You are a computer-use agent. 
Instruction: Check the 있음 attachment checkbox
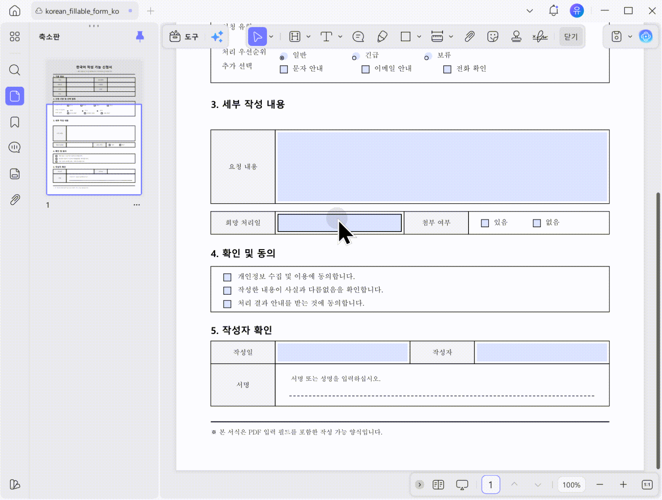(x=485, y=223)
